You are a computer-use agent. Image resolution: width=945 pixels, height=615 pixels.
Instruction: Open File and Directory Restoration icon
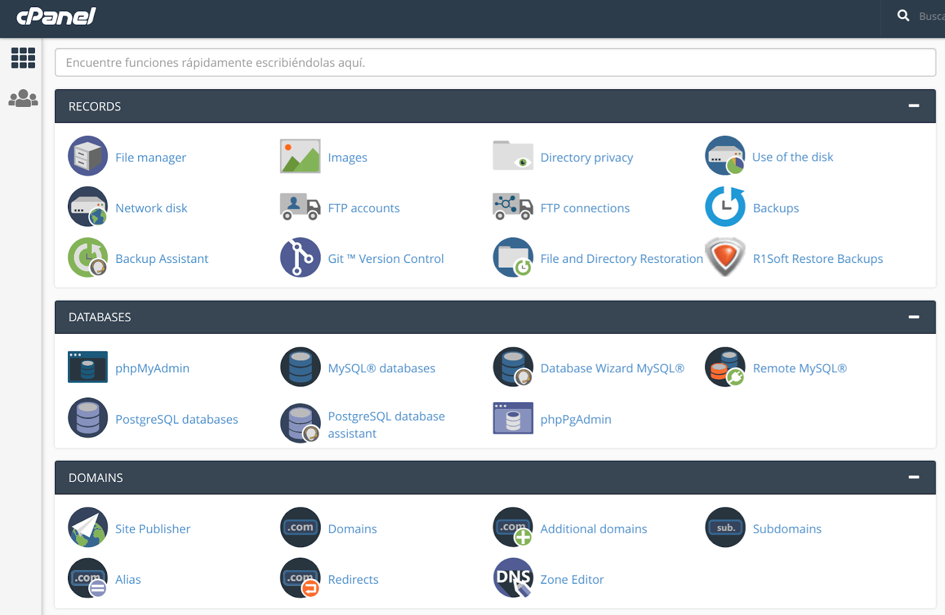[x=513, y=258]
